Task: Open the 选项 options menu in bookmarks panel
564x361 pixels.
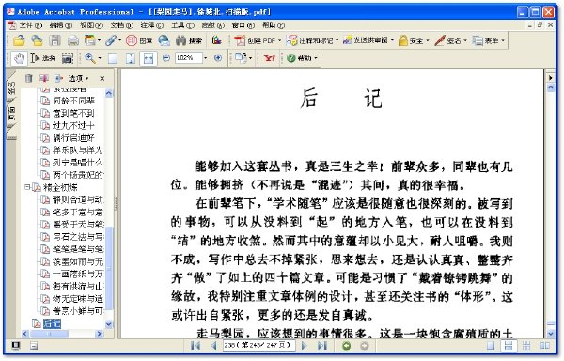Action: (78, 78)
